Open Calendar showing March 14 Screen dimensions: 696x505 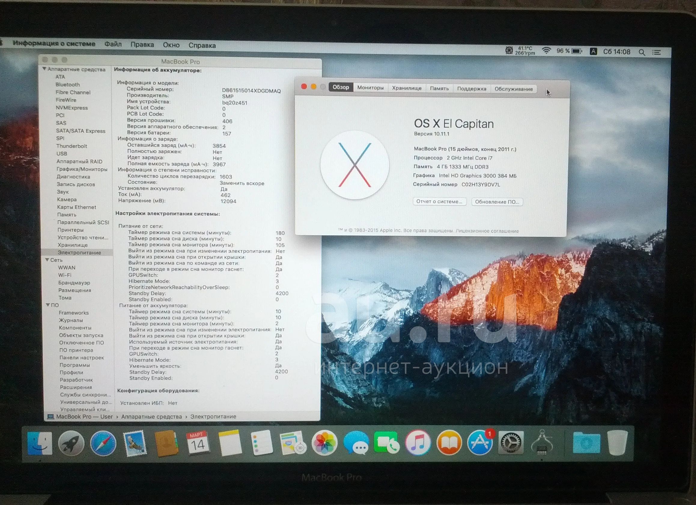click(198, 443)
